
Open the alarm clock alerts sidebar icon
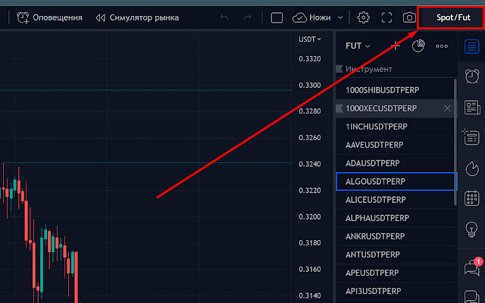[x=471, y=76]
